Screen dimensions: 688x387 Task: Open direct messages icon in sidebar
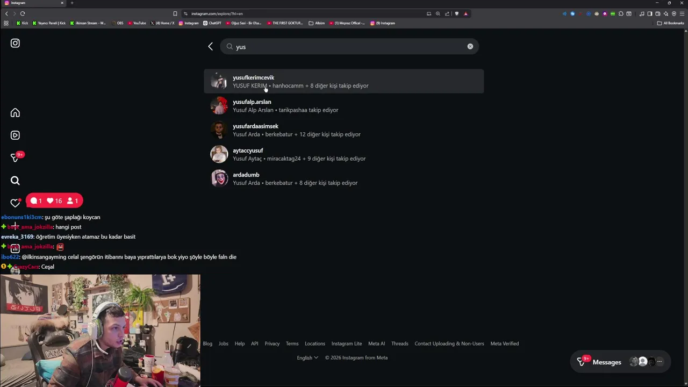tap(15, 157)
